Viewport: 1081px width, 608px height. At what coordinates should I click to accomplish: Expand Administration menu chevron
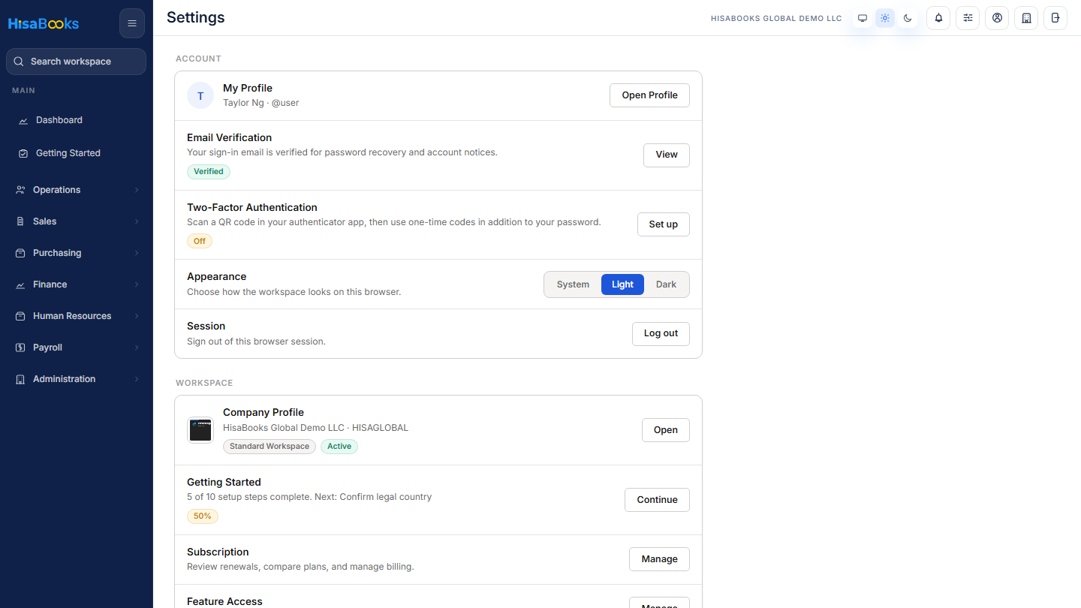coord(137,379)
